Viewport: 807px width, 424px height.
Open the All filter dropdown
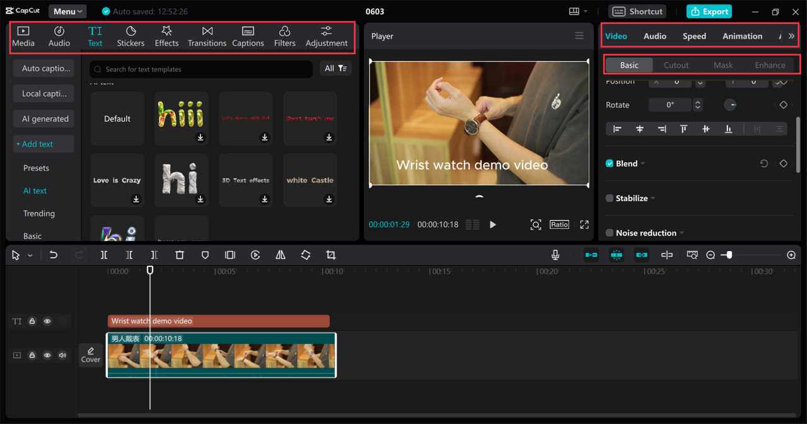pyautogui.click(x=335, y=68)
